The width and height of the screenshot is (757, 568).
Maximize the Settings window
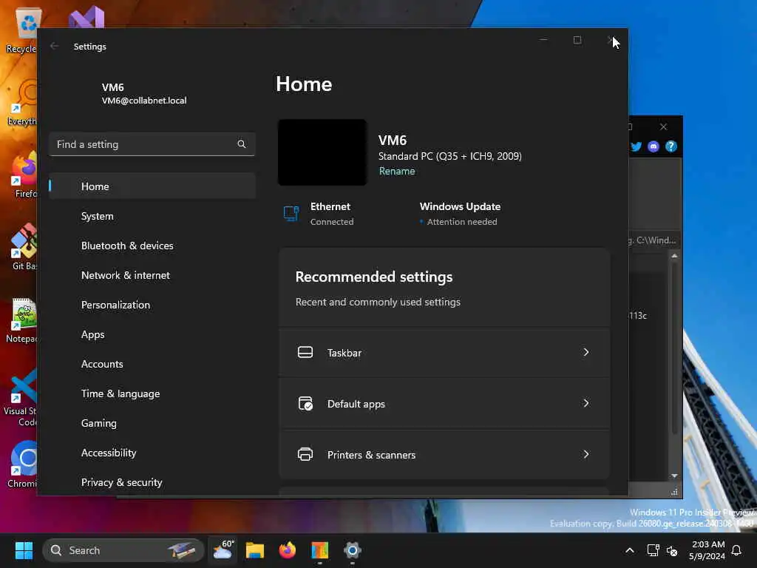point(577,40)
